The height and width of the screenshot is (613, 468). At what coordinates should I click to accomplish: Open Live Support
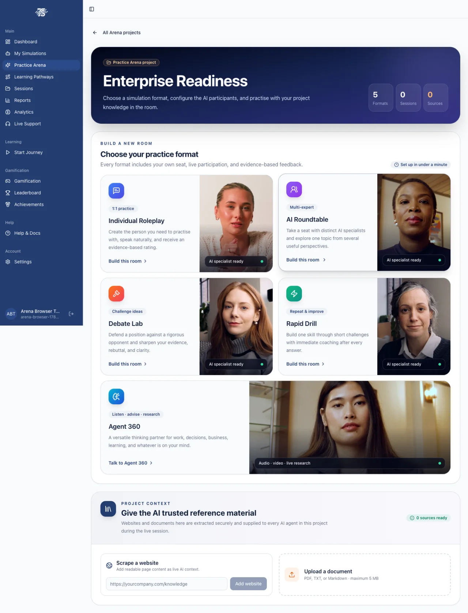pos(41,124)
